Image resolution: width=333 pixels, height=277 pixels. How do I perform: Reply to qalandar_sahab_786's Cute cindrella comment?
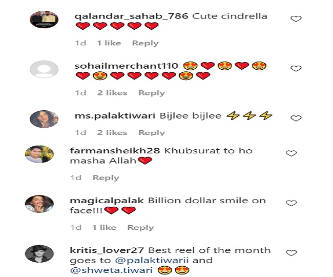point(145,43)
